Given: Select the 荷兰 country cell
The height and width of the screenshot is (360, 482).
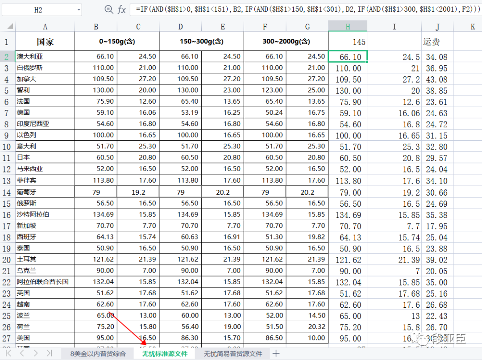Looking at the screenshot, I should (45, 327).
